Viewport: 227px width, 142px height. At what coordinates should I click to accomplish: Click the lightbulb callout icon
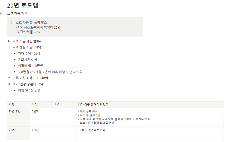pyautogui.click(x=11, y=22)
